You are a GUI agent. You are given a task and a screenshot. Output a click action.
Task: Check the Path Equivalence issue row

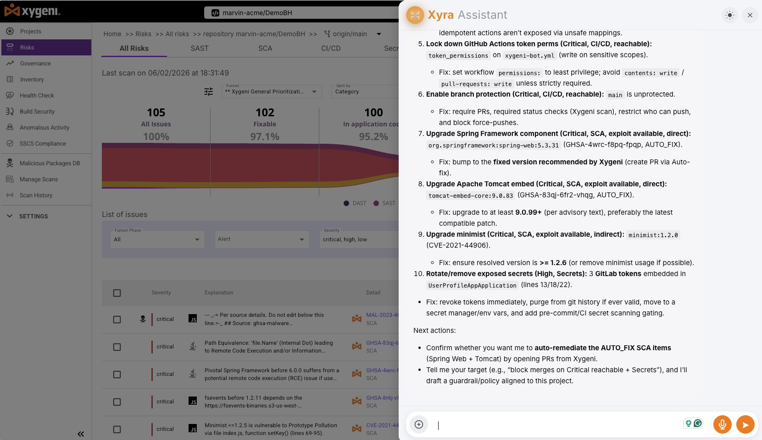(x=117, y=347)
